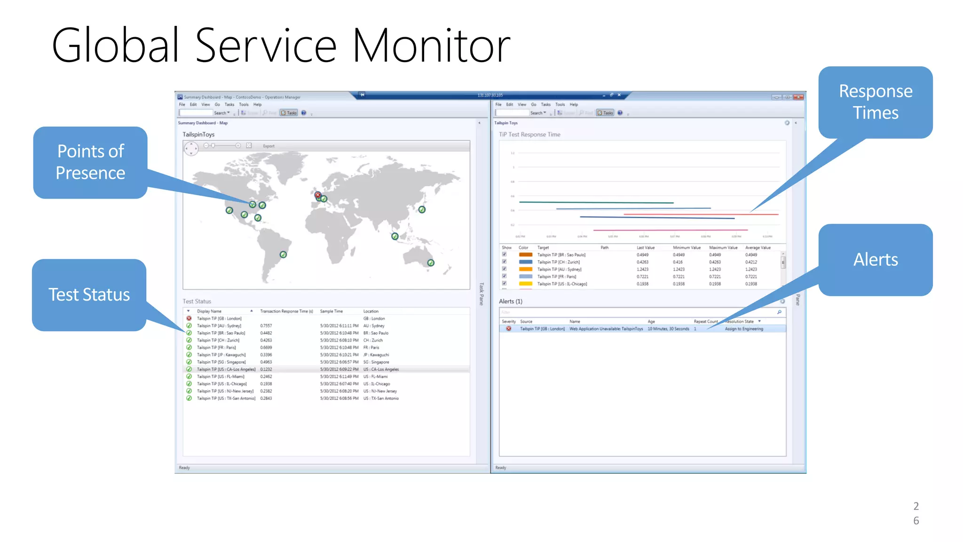Click the green status icon on the Singapore test row

point(189,362)
